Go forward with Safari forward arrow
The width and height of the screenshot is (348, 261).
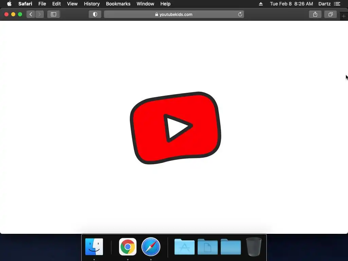pos(39,14)
